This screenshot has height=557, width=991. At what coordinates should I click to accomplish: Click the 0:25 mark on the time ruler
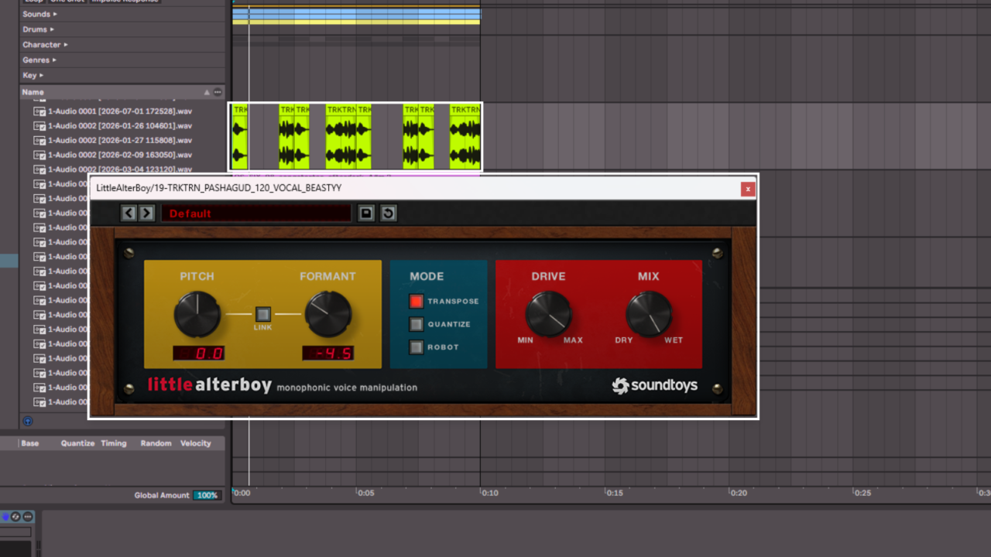pyautogui.click(x=862, y=493)
